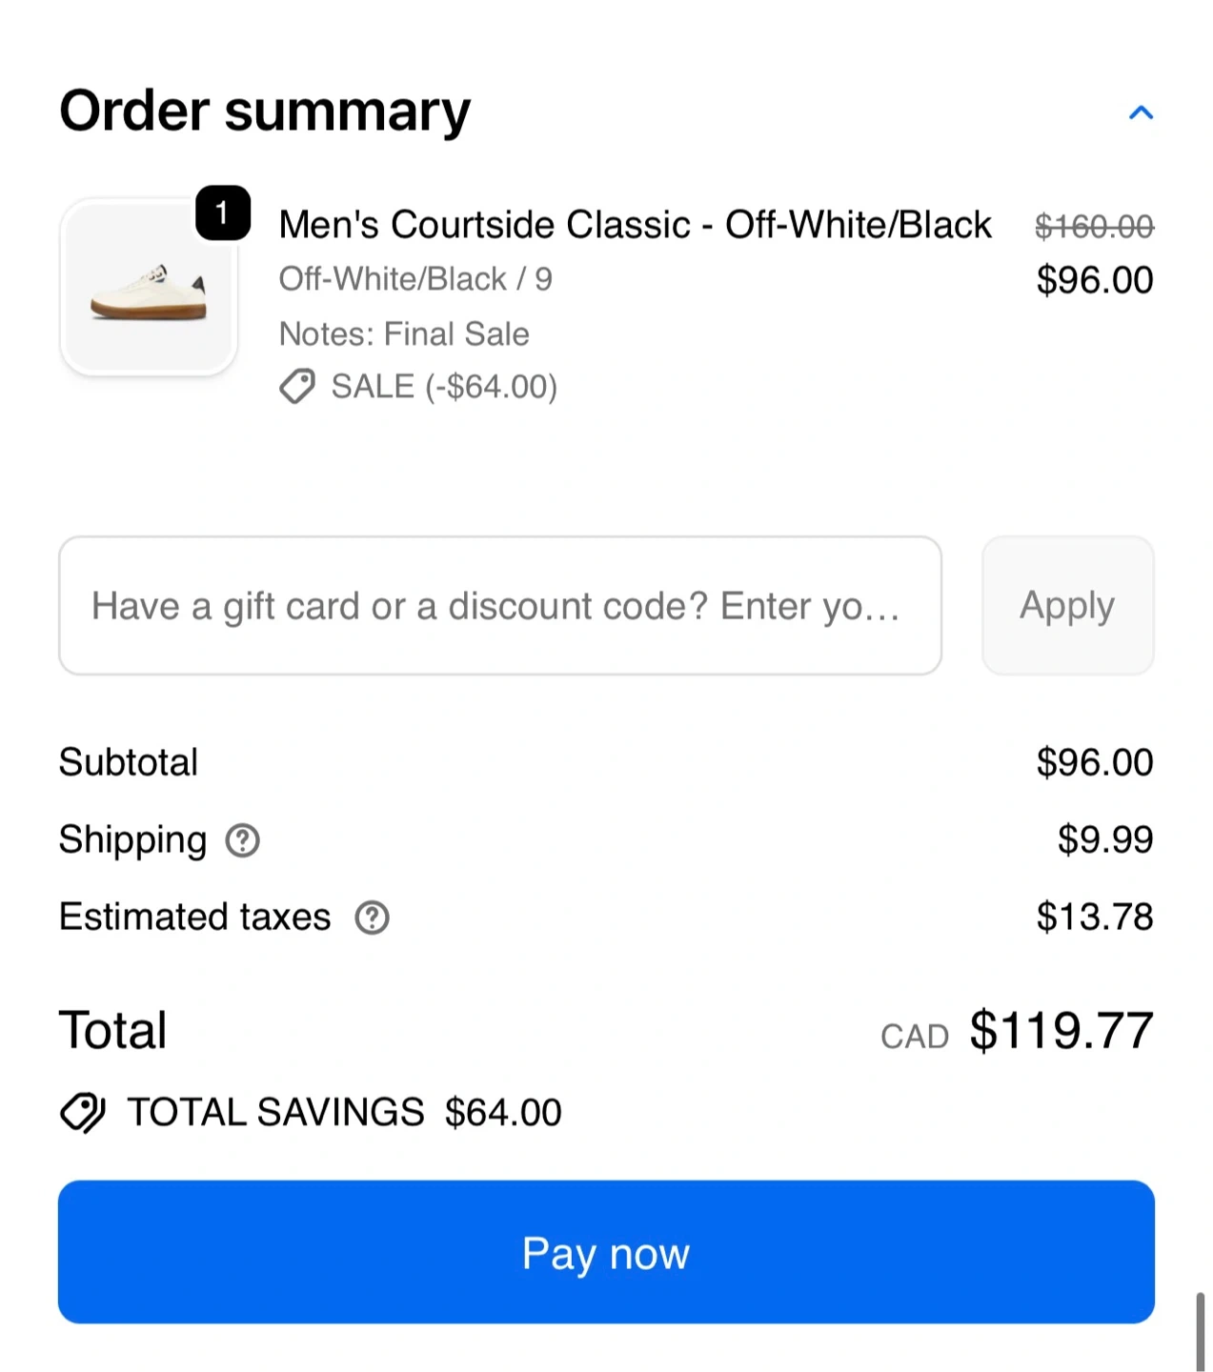The image size is (1213, 1372).
Task: Open the Estimated taxes help icon
Action: click(x=372, y=918)
